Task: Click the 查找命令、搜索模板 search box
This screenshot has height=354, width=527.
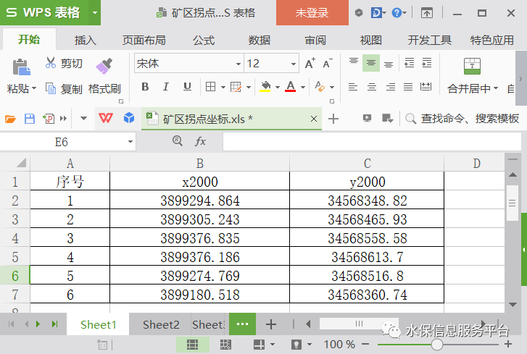Action: (463, 119)
